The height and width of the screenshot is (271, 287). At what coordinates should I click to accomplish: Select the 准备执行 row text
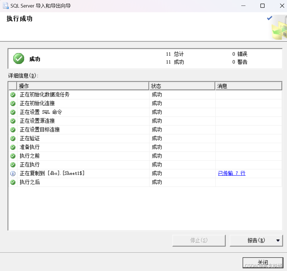[x=30, y=147]
